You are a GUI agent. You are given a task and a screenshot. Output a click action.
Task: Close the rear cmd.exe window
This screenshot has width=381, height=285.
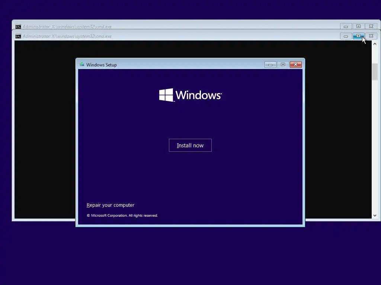coord(371,26)
